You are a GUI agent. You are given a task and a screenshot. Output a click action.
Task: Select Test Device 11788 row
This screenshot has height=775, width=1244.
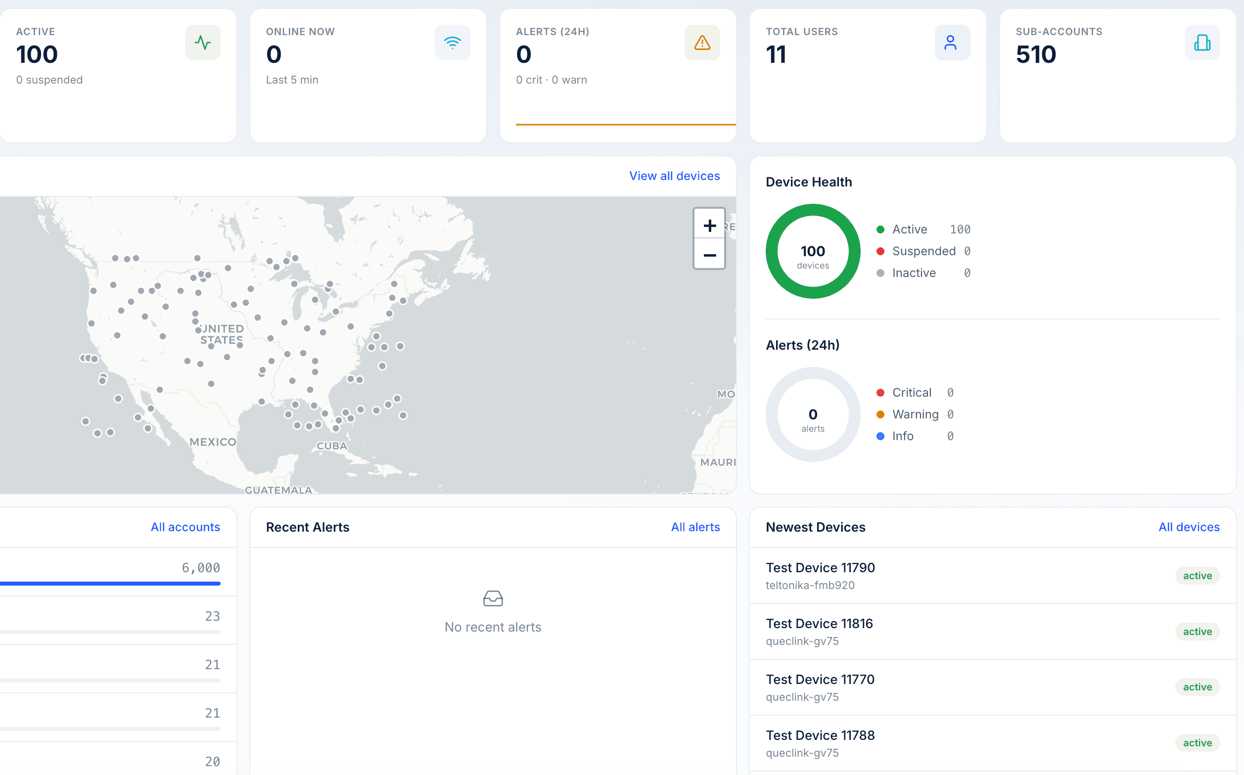(x=992, y=743)
